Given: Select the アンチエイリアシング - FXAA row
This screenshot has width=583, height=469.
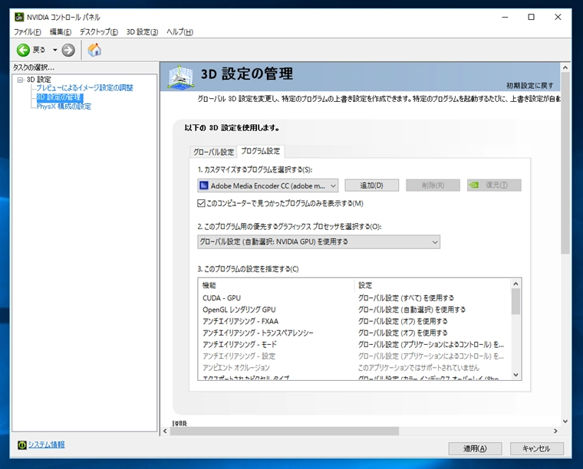Looking at the screenshot, I should coord(354,321).
